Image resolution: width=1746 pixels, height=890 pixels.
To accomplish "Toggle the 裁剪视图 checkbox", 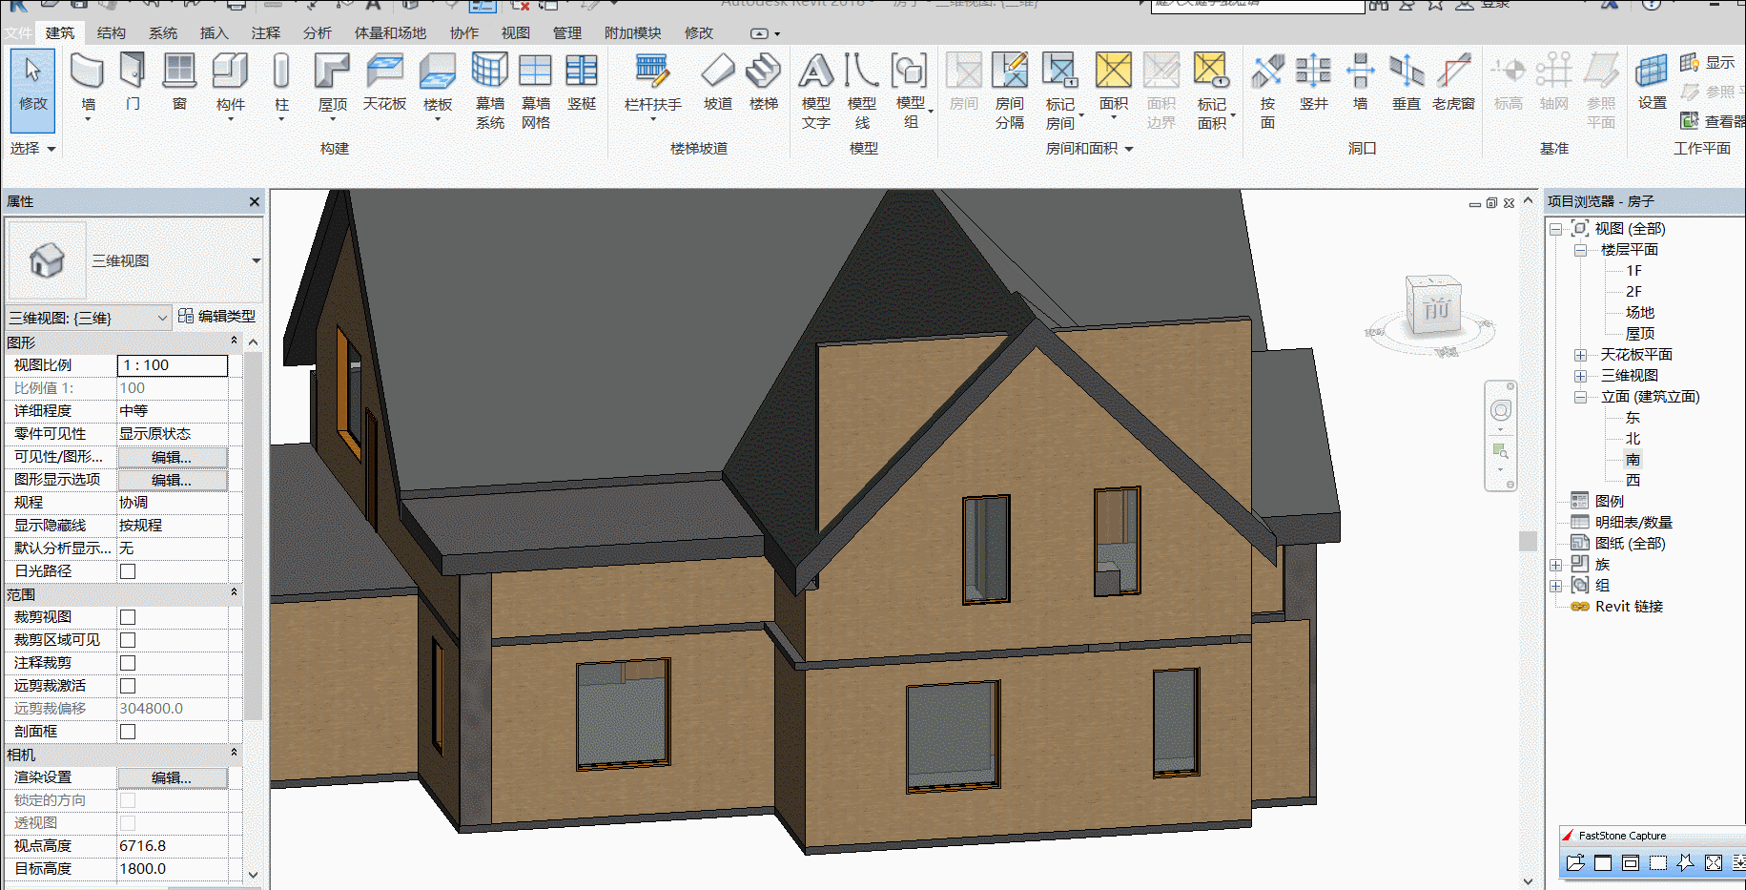I will [128, 617].
